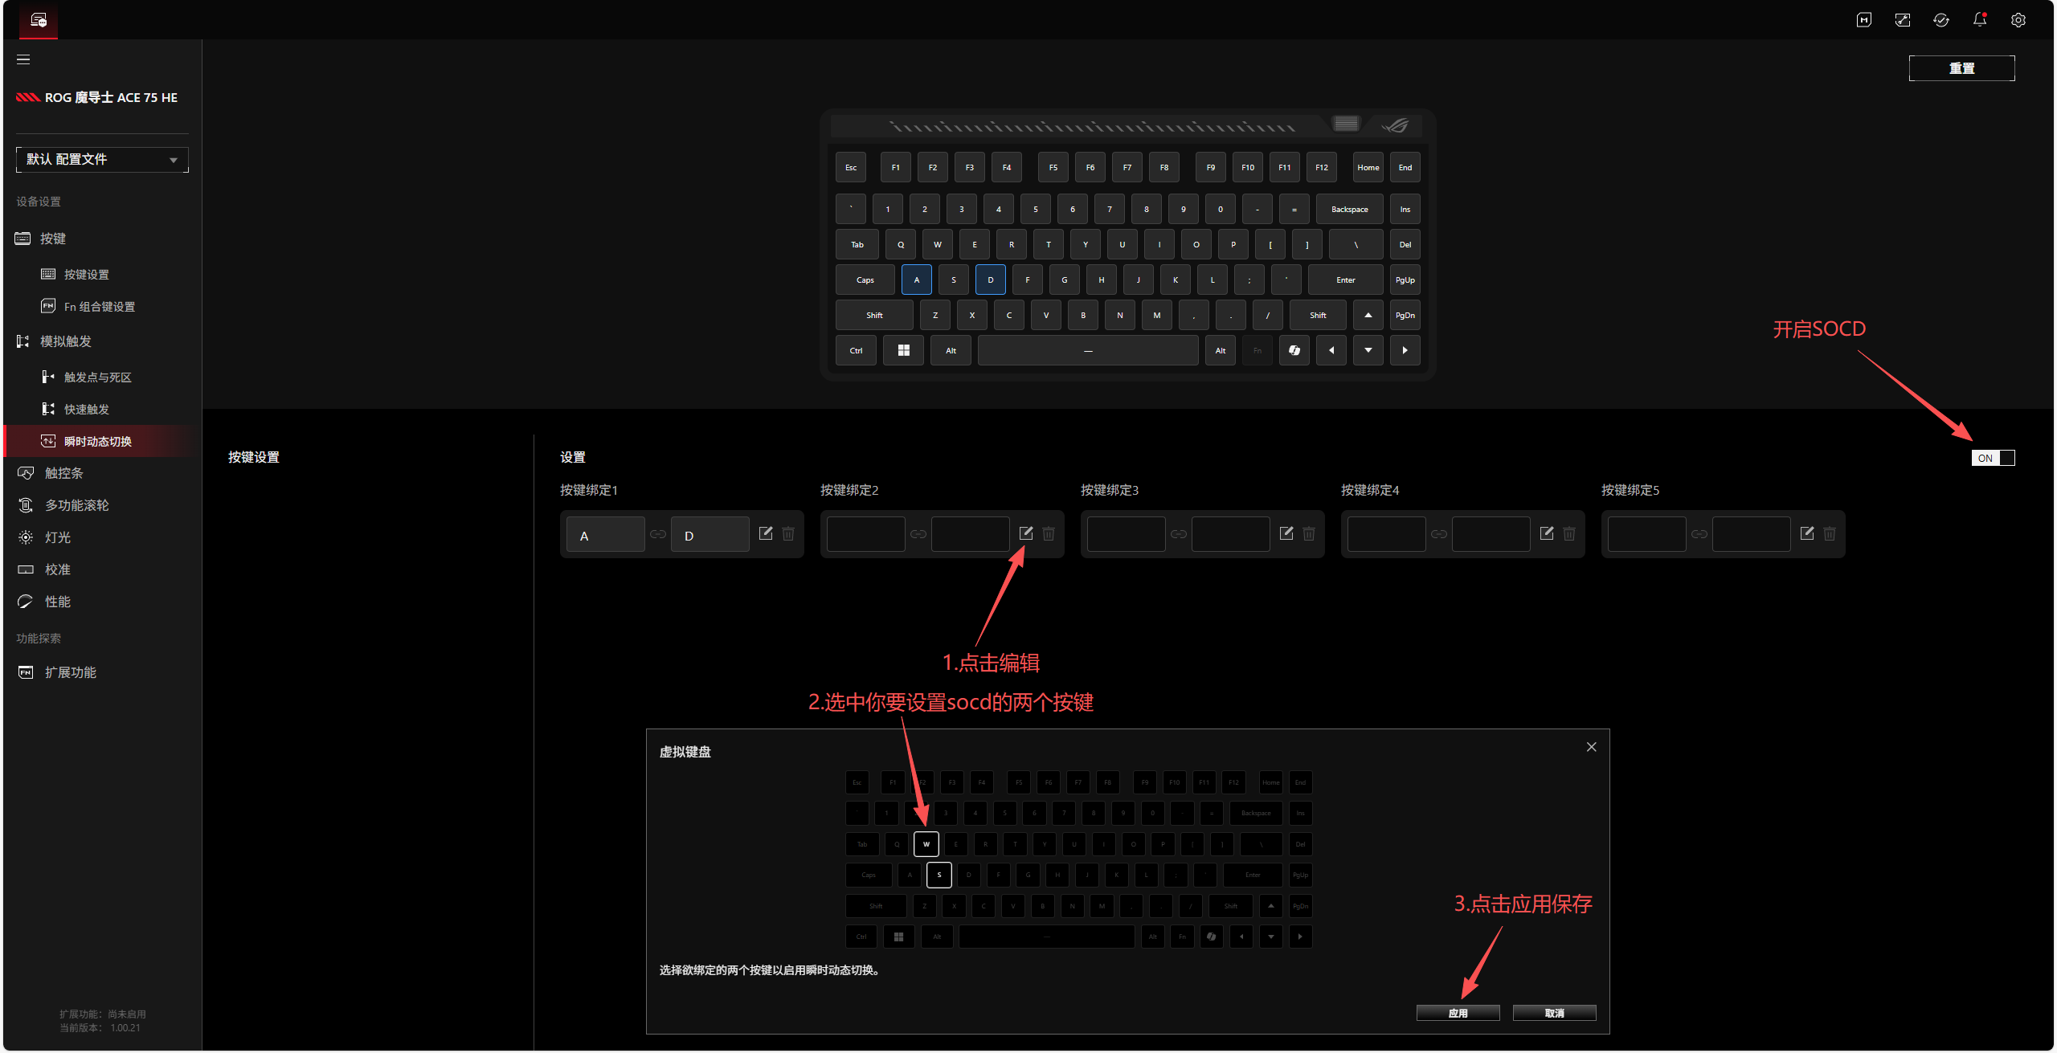The height and width of the screenshot is (1053, 2057).
Task: Click the Del key on the main keyboard
Action: click(1405, 245)
